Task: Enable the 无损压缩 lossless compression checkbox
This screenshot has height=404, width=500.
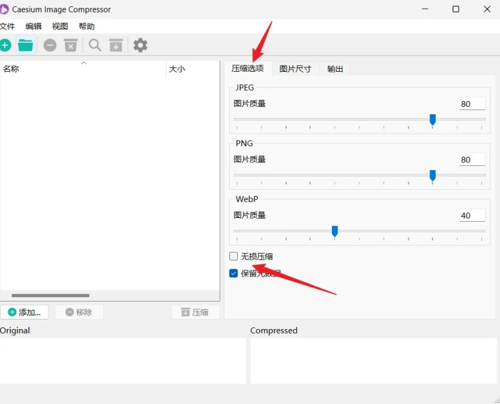Action: tap(233, 256)
